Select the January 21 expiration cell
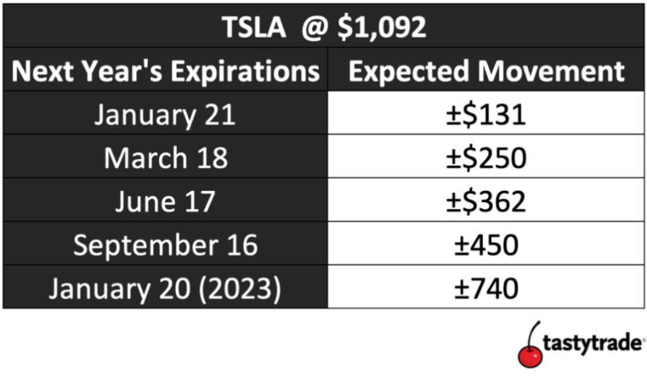Image resolution: width=647 pixels, height=387 pixels. tap(166, 113)
